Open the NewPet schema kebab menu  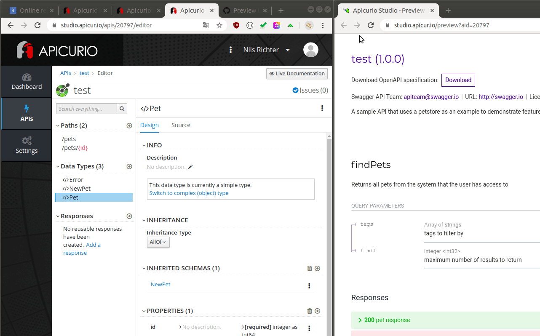click(309, 286)
